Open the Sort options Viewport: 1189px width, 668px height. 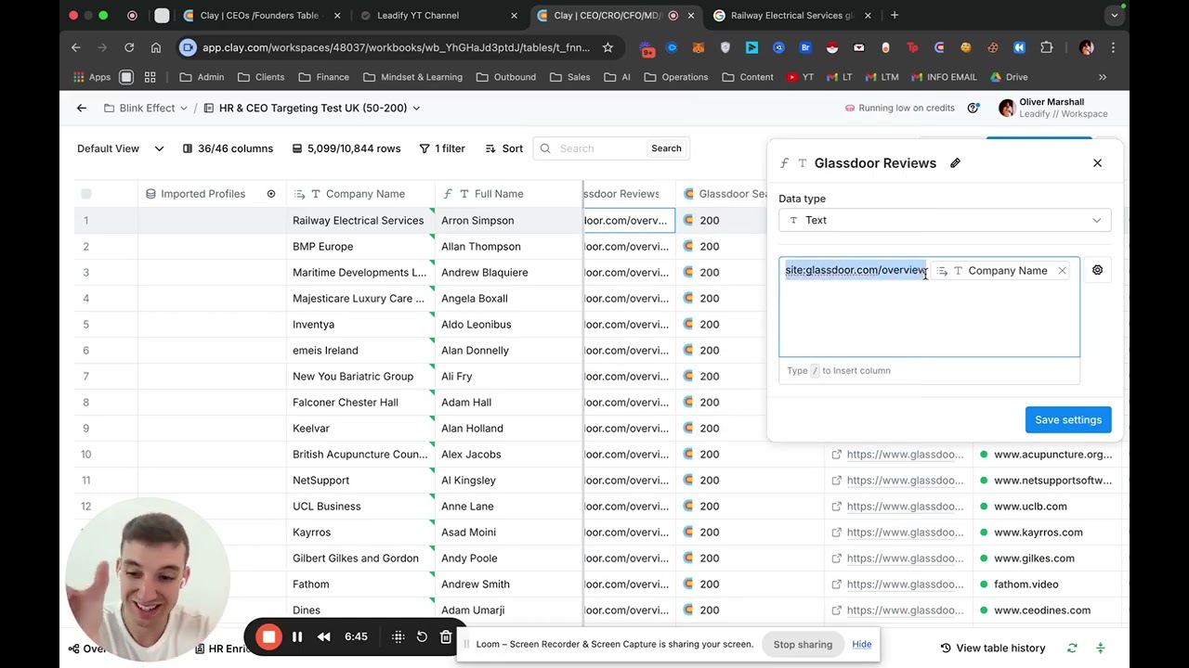[x=504, y=148]
